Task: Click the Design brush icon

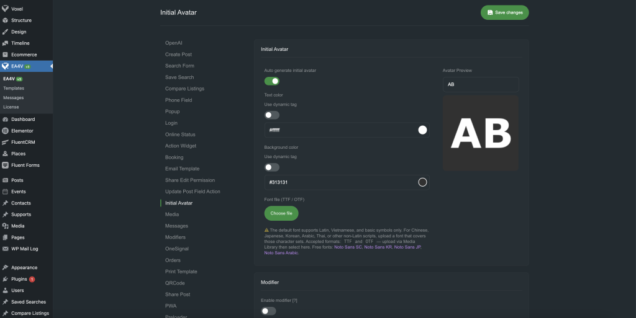Action: coord(5,32)
